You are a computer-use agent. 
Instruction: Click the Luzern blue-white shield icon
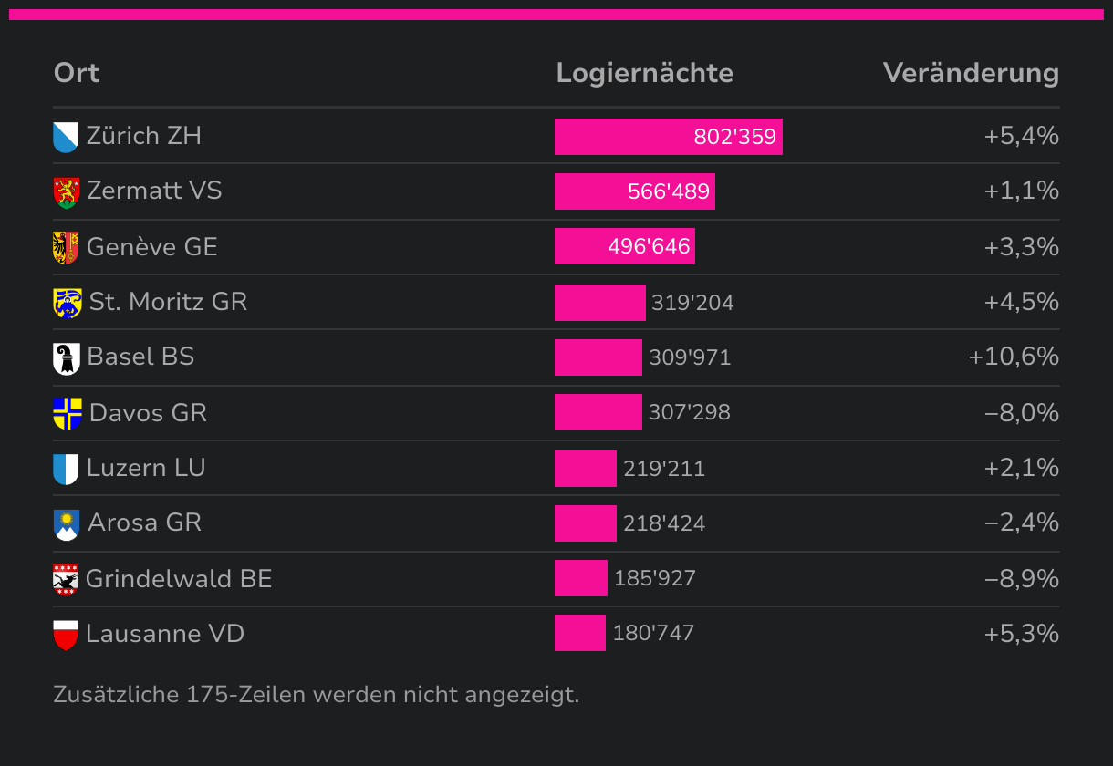tap(66, 470)
